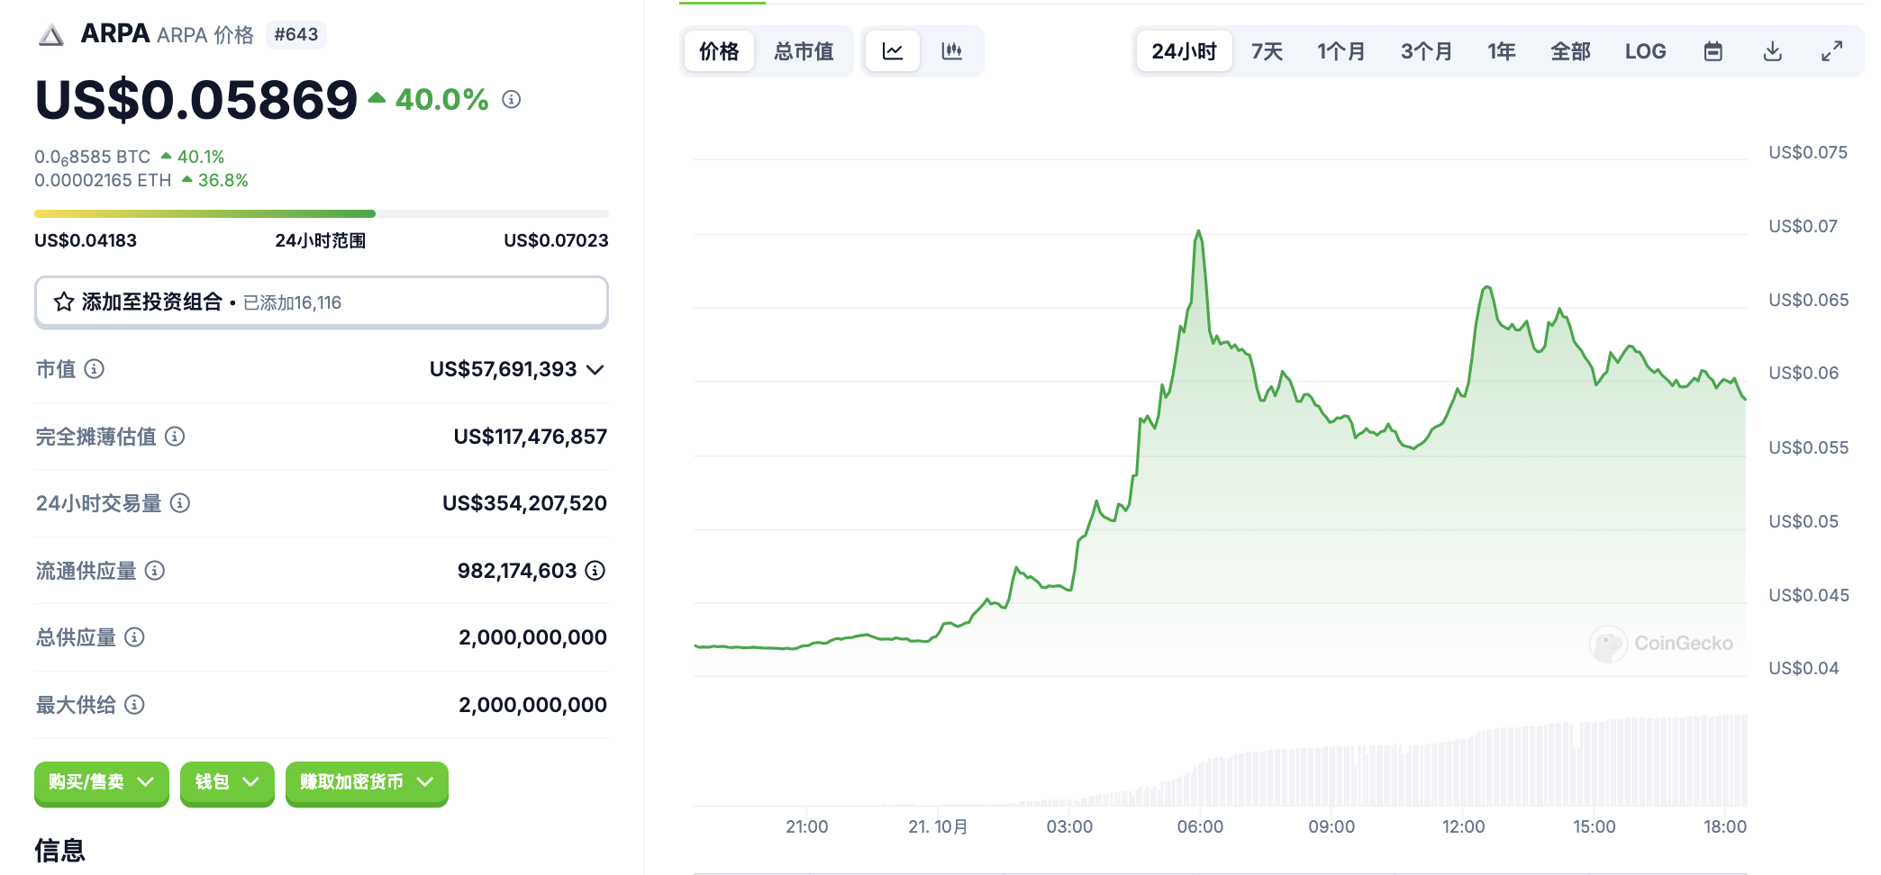Select the 7天 time range tab
Screen dimensions: 1881x875
click(x=1267, y=51)
